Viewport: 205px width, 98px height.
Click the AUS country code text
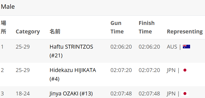pos(172,47)
